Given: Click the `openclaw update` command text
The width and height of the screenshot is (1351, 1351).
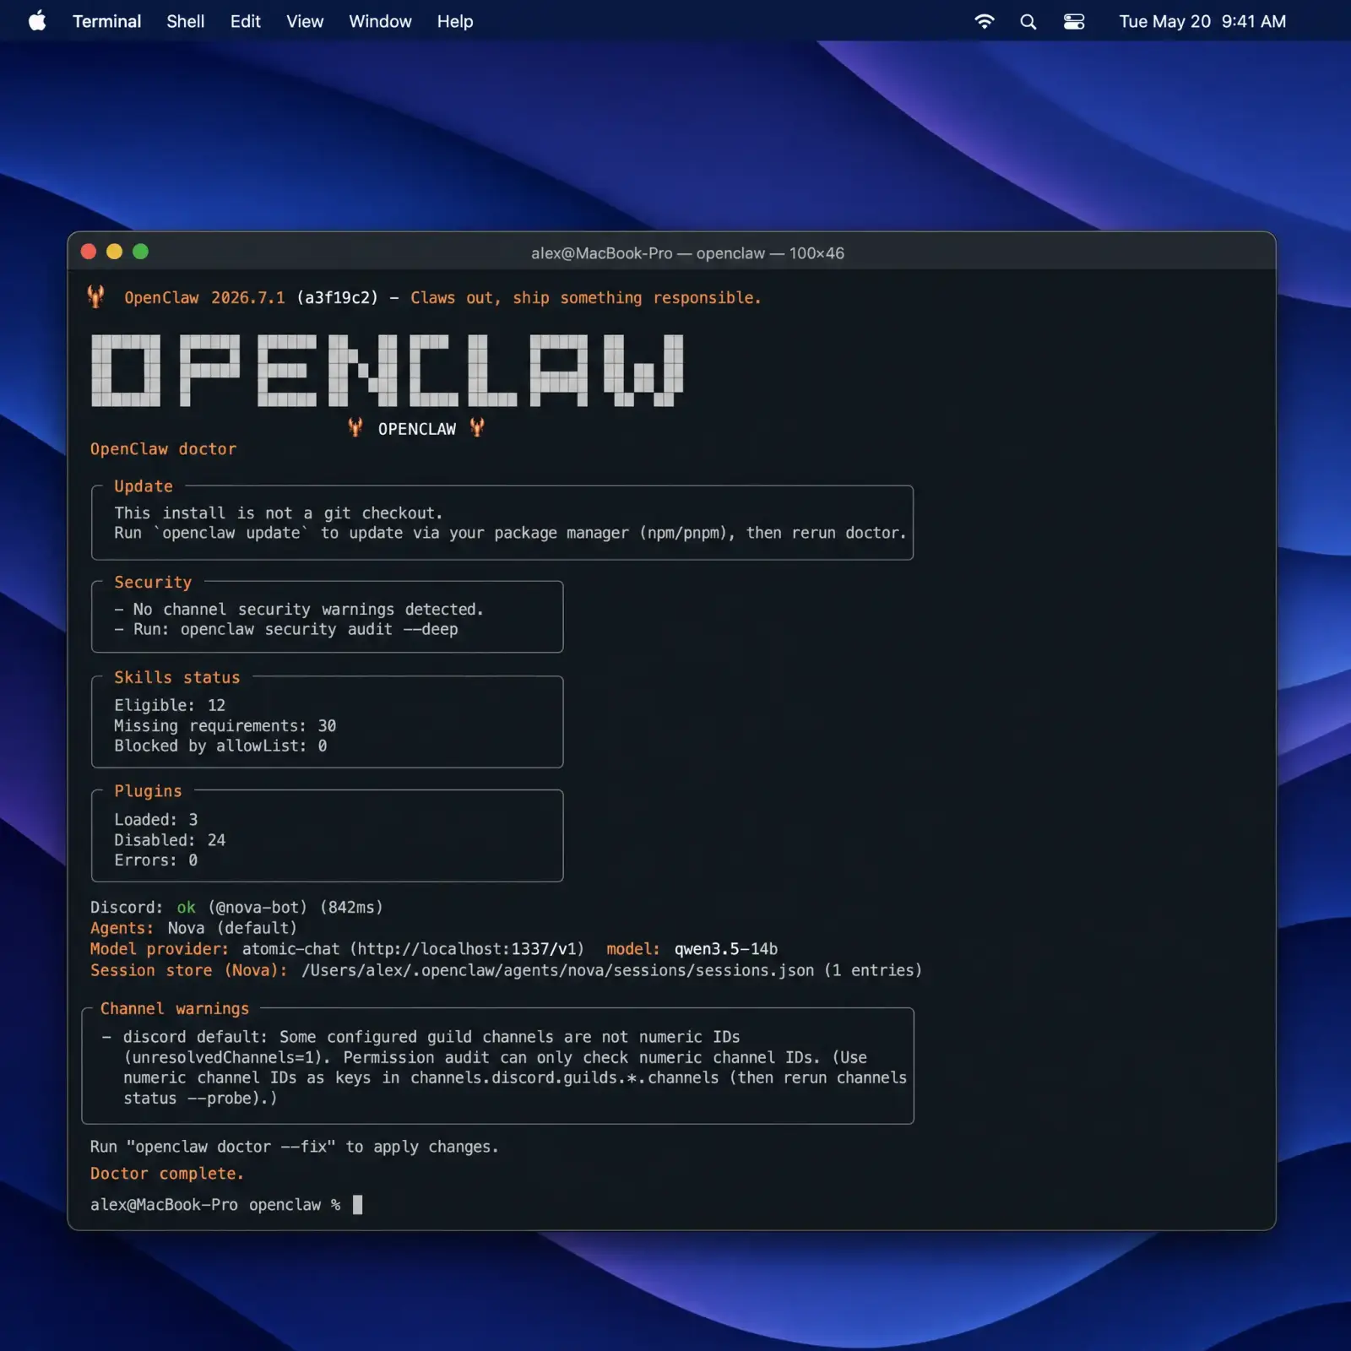Looking at the screenshot, I should click(231, 533).
